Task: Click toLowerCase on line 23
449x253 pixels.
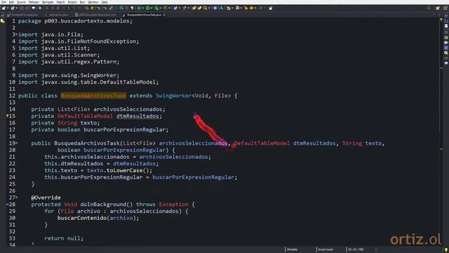Action: point(124,170)
